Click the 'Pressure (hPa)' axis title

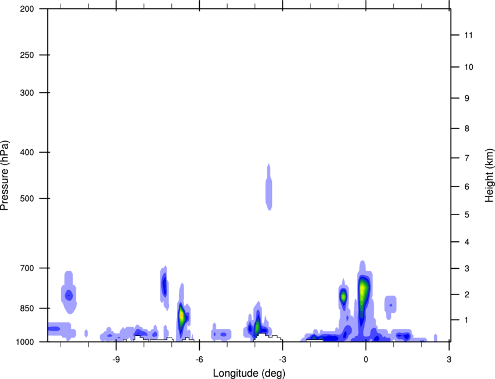click(x=5, y=175)
